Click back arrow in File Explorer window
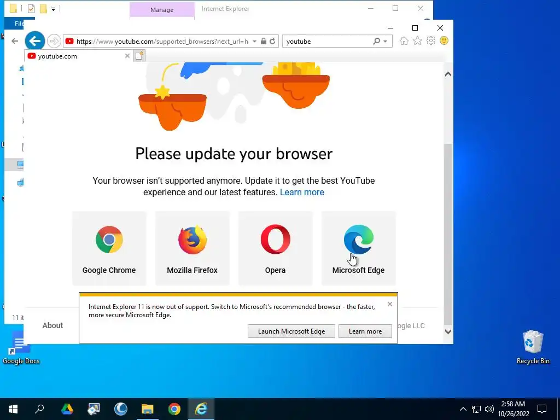 pyautogui.click(x=15, y=41)
